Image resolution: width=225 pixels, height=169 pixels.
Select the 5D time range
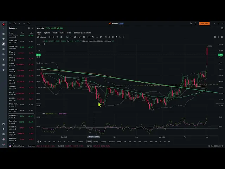pos(45,142)
